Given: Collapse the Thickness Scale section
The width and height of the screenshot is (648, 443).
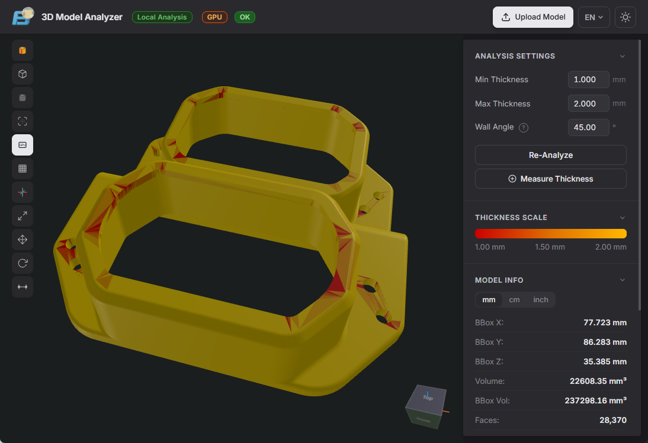Looking at the screenshot, I should (x=622, y=218).
